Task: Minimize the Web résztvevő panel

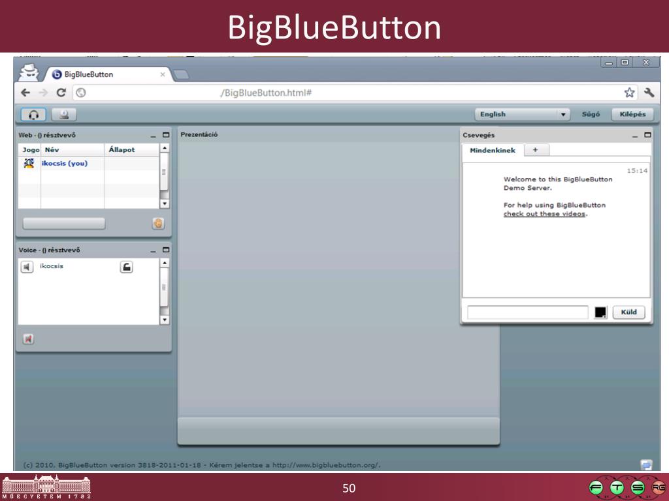Action: click(153, 136)
